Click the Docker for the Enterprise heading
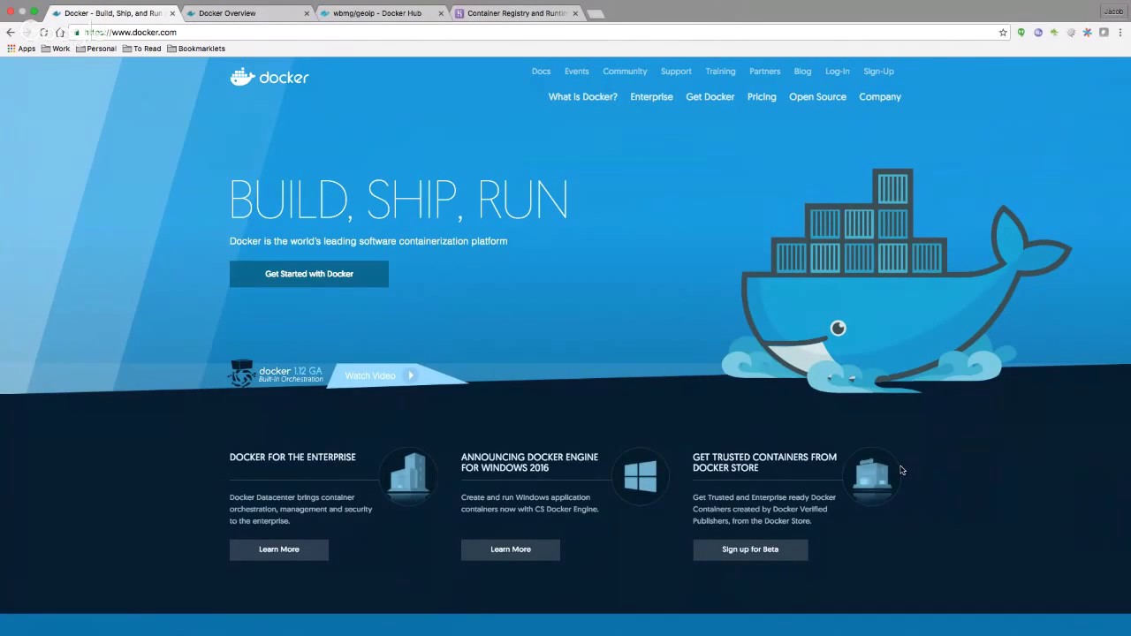The width and height of the screenshot is (1131, 636). tap(292, 458)
